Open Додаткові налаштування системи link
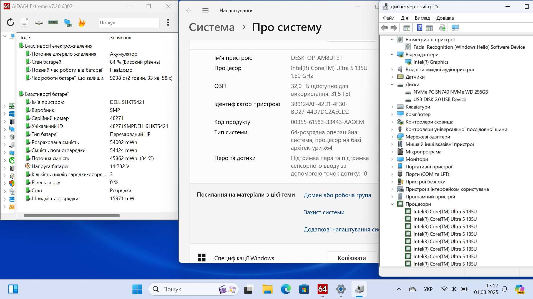Screen dimensions: 533x299 click(341, 230)
